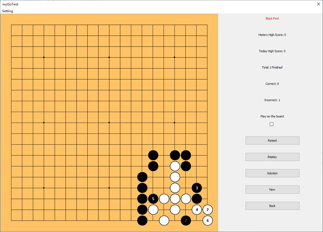Screen dimensions: 323x232
Task: Enable the Play on the board checkbox
Action: [271, 124]
